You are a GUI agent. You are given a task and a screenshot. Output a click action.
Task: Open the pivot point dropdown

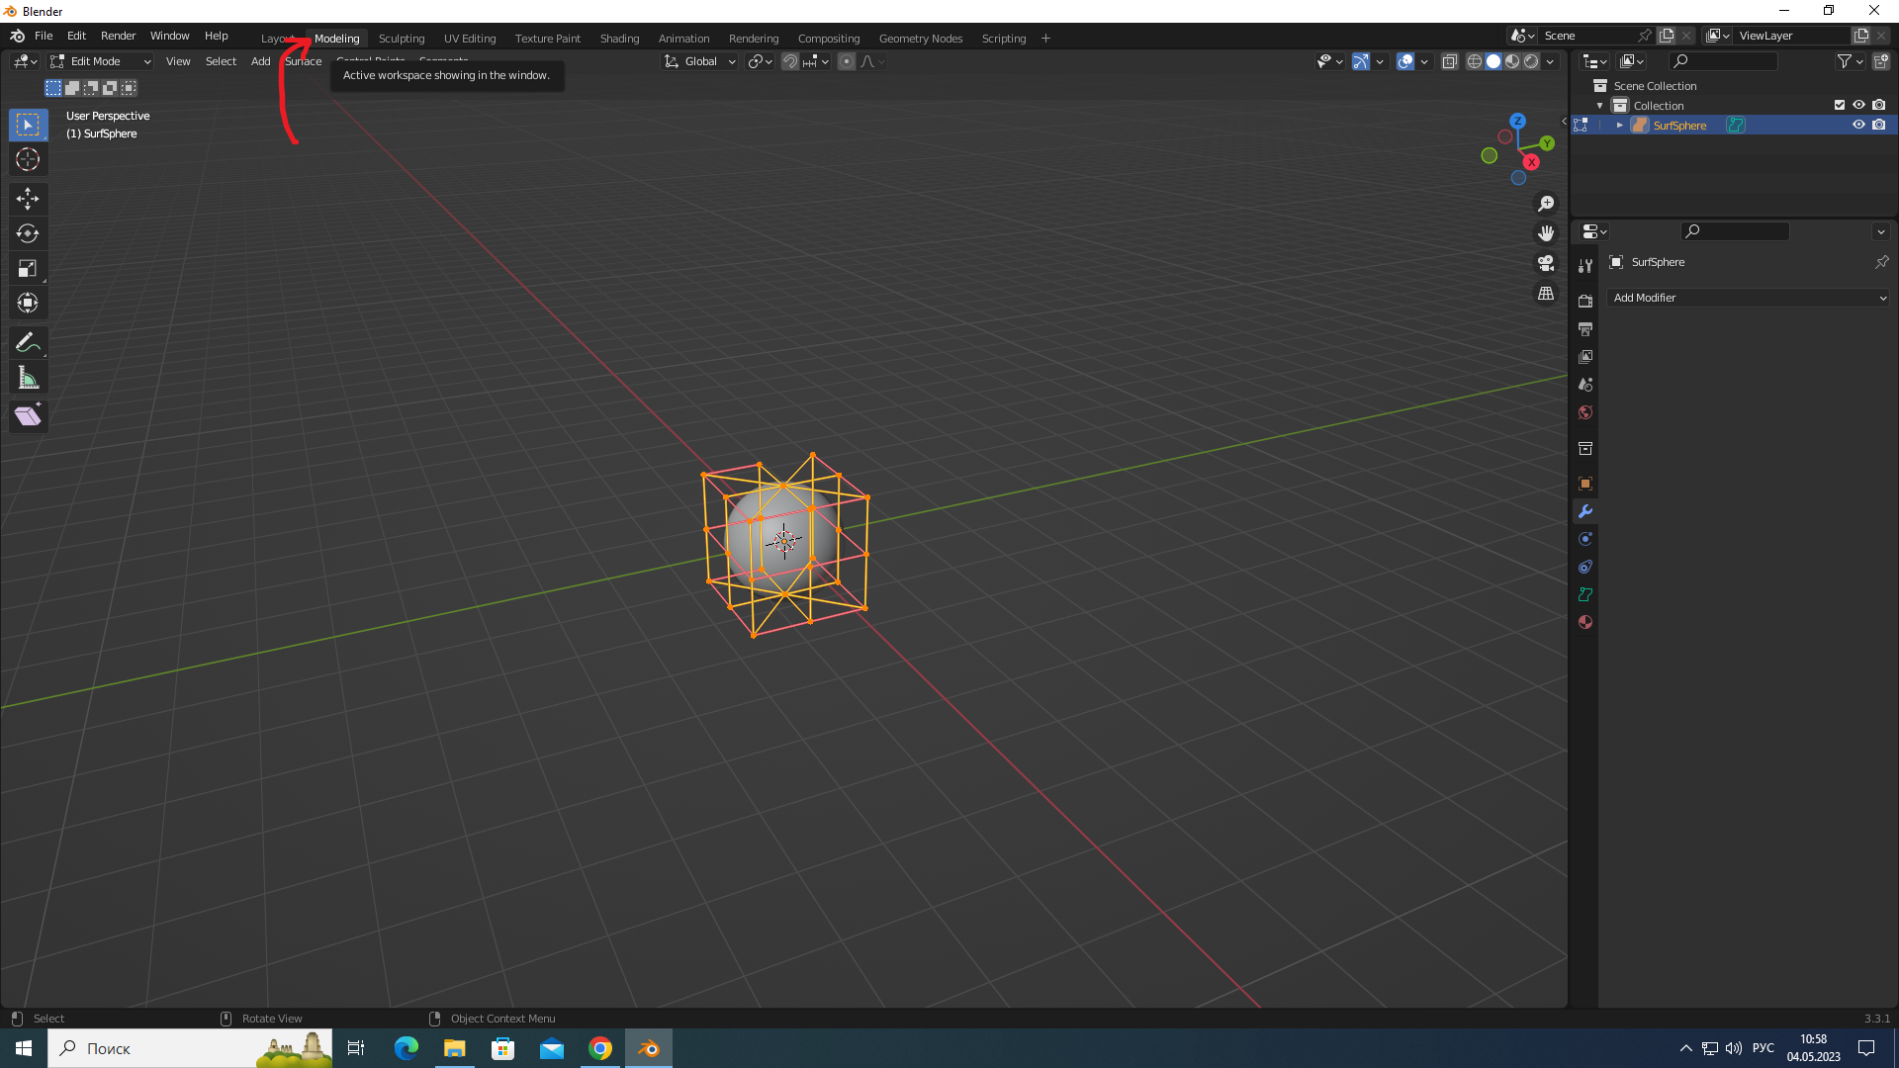point(760,61)
